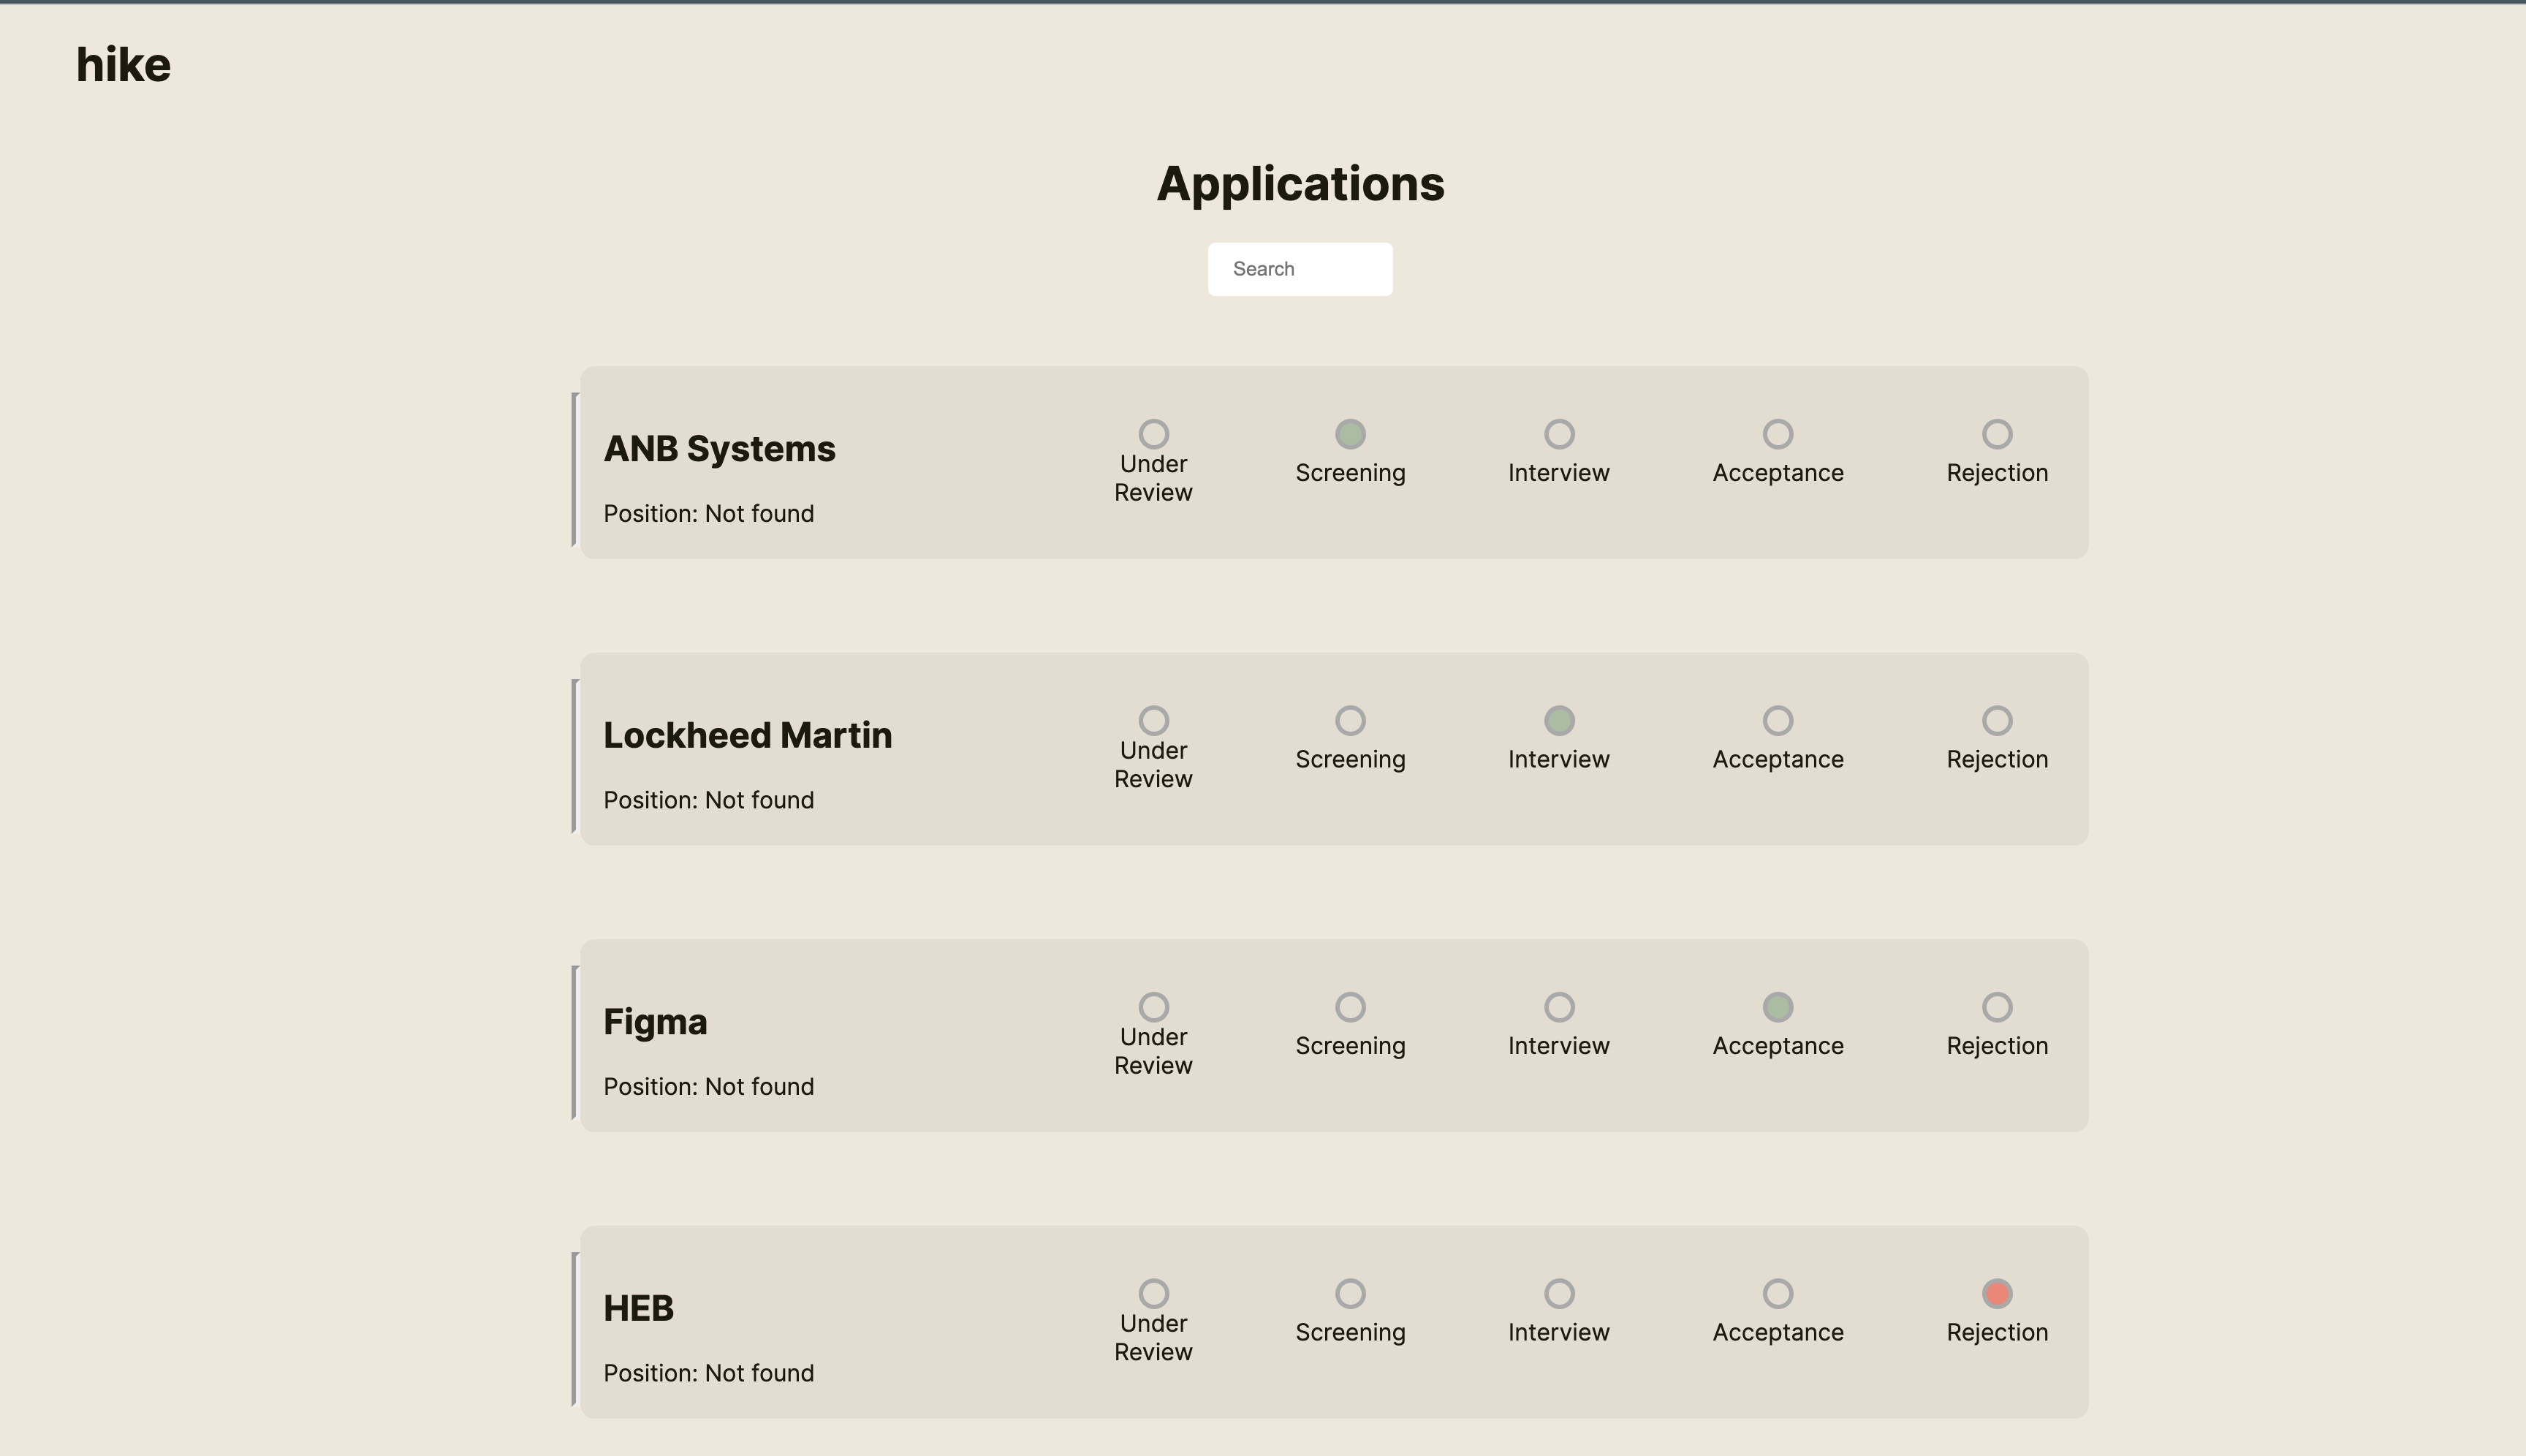The height and width of the screenshot is (1456, 2526).
Task: Select Acceptance radio for HEB
Action: click(1777, 1293)
